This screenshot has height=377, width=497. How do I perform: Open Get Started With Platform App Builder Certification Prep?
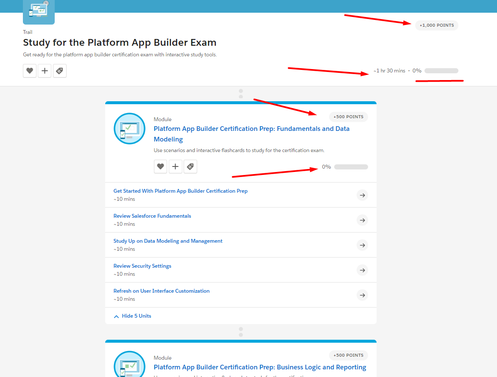coord(180,191)
